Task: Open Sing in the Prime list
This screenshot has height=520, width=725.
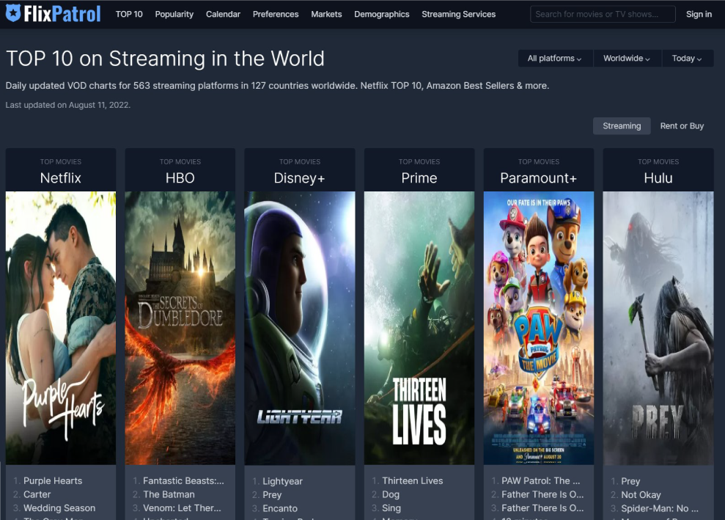Action: coord(391,508)
